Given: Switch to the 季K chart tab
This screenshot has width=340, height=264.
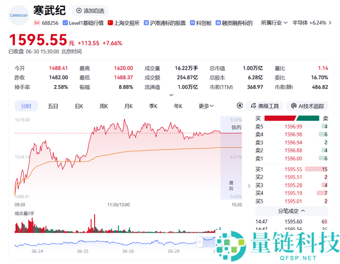Looking at the screenshot, I should [x=153, y=106].
